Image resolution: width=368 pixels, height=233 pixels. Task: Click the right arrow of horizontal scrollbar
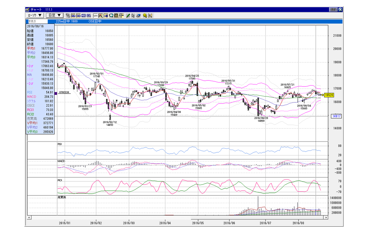click(x=326, y=218)
